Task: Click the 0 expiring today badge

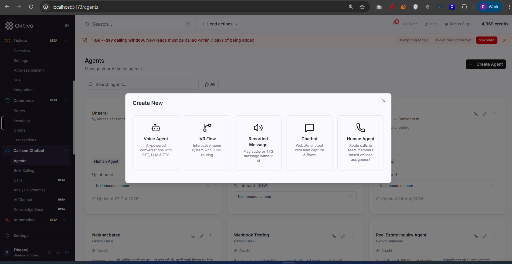Action: (413, 40)
